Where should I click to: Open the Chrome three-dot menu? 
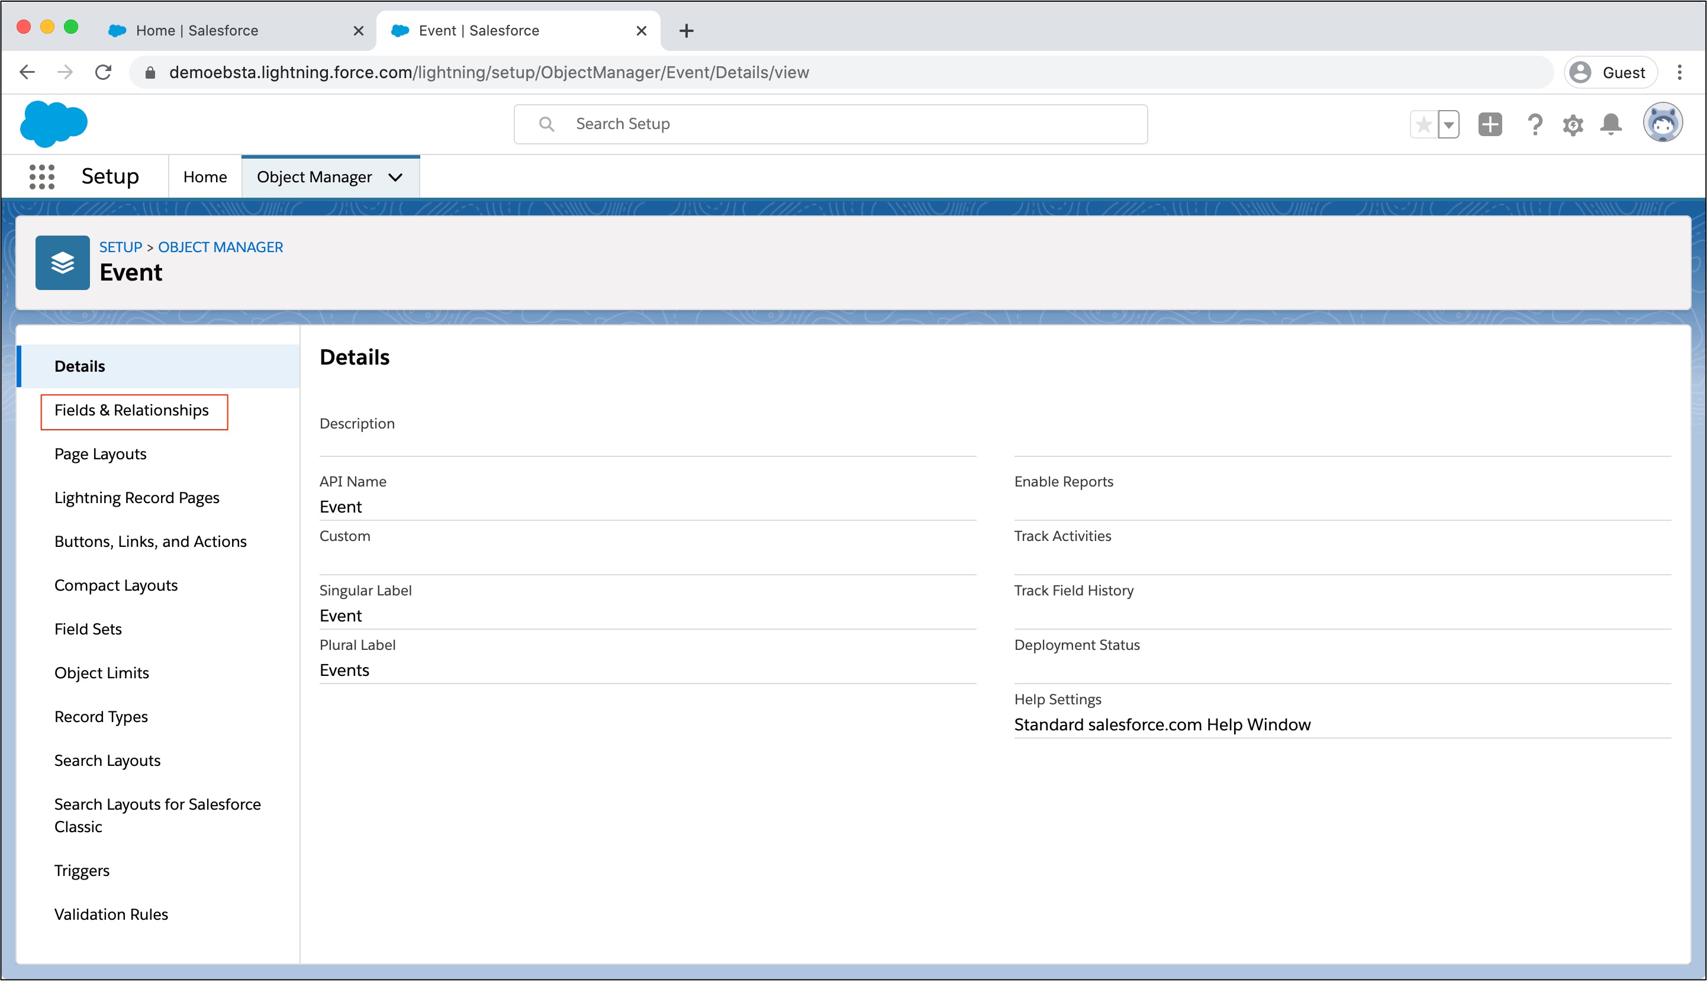click(1679, 72)
